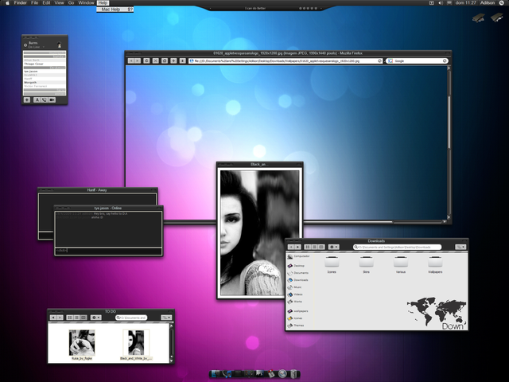Expand the right-side dropdown in Downloads toolbar
This screenshot has height=382, width=509.
tap(460, 247)
